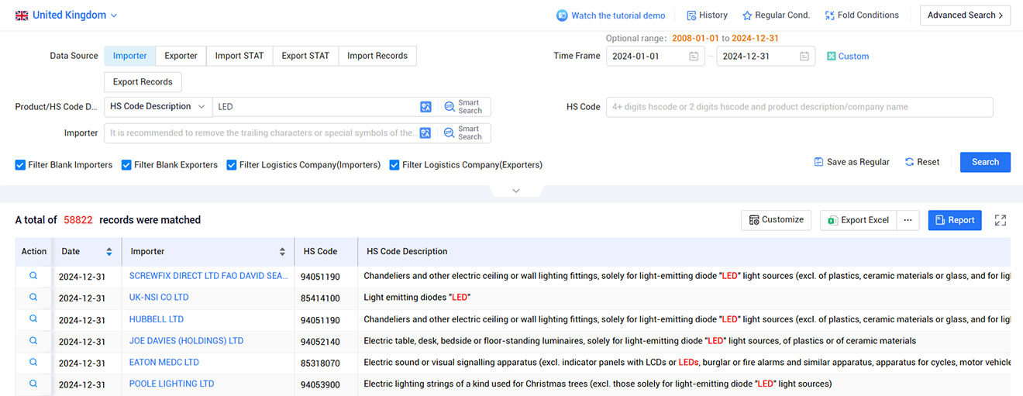The image size is (1023, 396).
Task: Click the more options ellipsis button
Action: [x=908, y=220]
